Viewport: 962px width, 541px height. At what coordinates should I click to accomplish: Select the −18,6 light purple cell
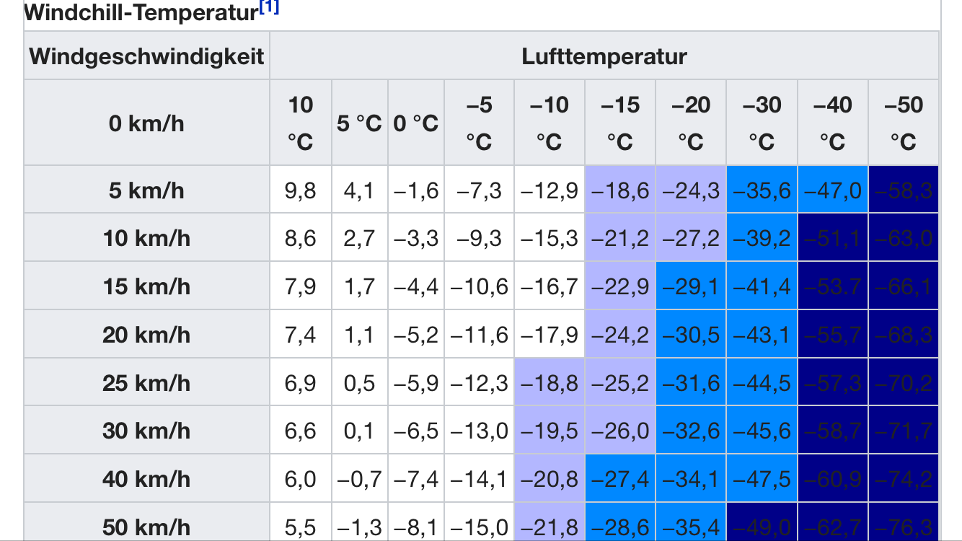(x=620, y=190)
